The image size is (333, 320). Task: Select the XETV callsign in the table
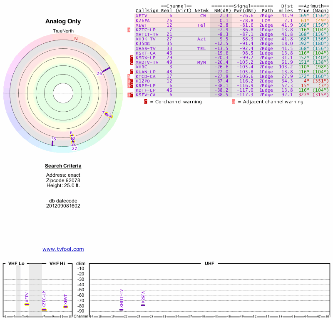coord(141,15)
